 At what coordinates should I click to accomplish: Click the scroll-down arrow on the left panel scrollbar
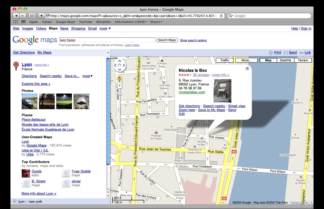click(x=108, y=196)
